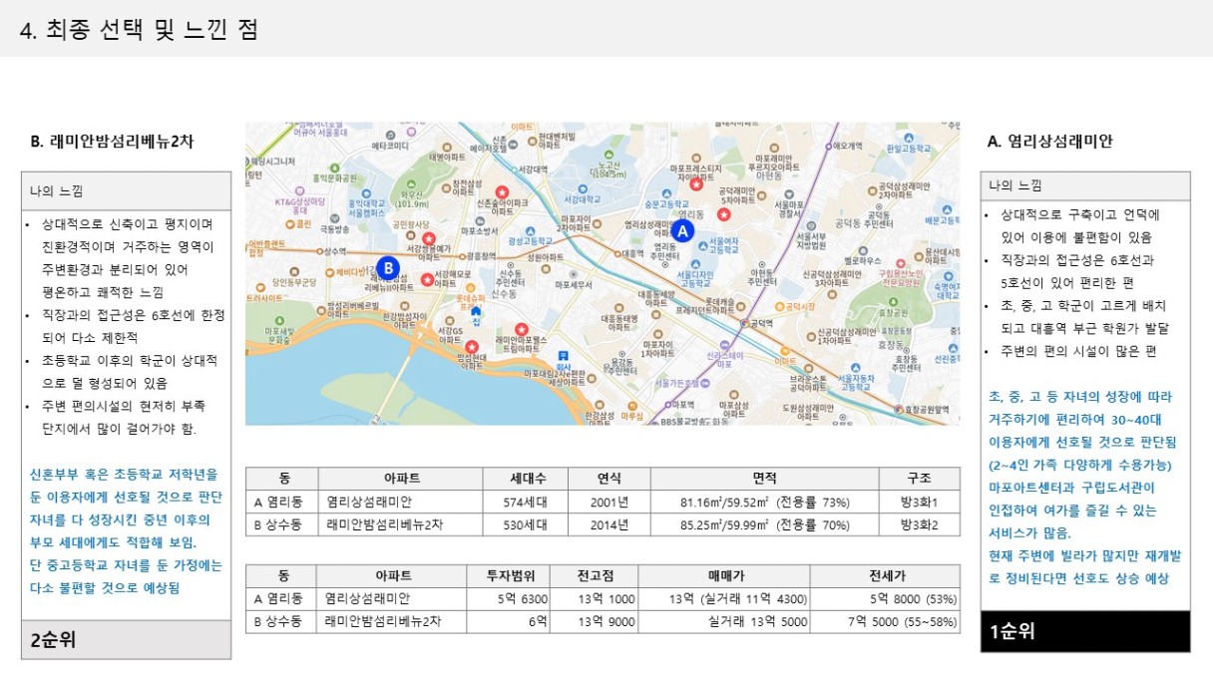Image resolution: width=1213 pixels, height=682 pixels.
Task: Click the 13억 1000 cell
Action: coord(596,599)
